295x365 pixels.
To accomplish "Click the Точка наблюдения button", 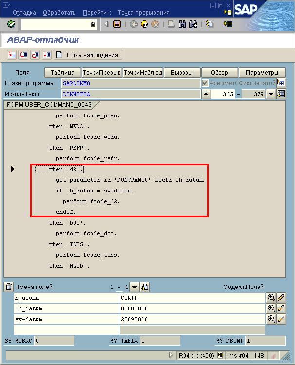I will [88, 55].
